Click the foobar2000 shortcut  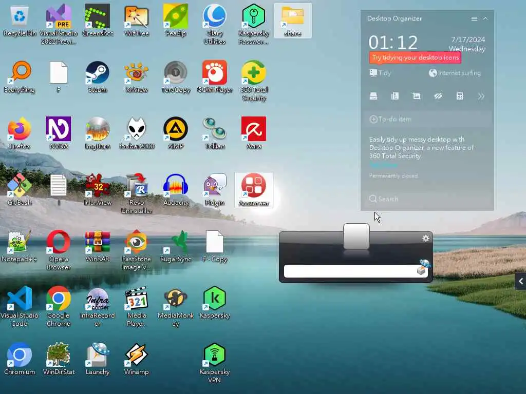click(x=136, y=133)
